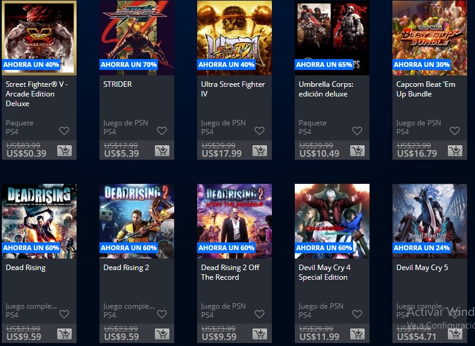The image size is (475, 346).
Task: Select the Dead Rising cover art
Action: 39,221
